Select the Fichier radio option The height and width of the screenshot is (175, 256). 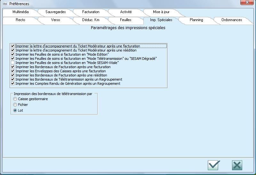pyautogui.click(x=15, y=105)
